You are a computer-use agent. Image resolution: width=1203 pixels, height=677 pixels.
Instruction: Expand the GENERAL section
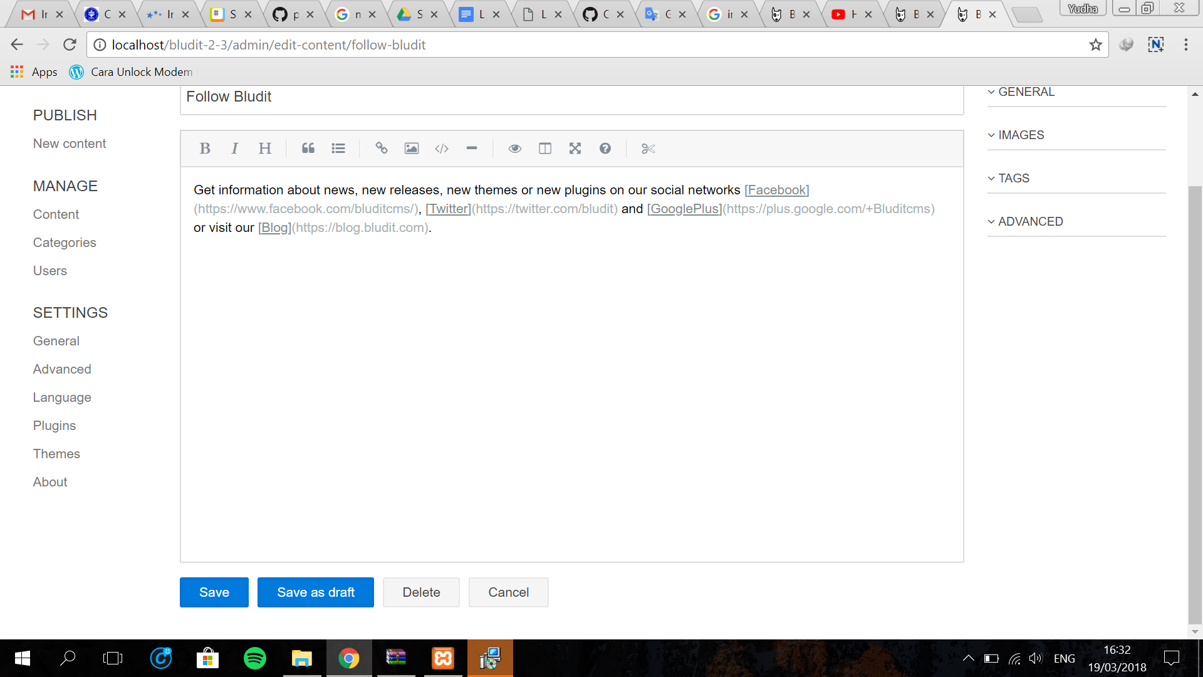pos(1026,92)
